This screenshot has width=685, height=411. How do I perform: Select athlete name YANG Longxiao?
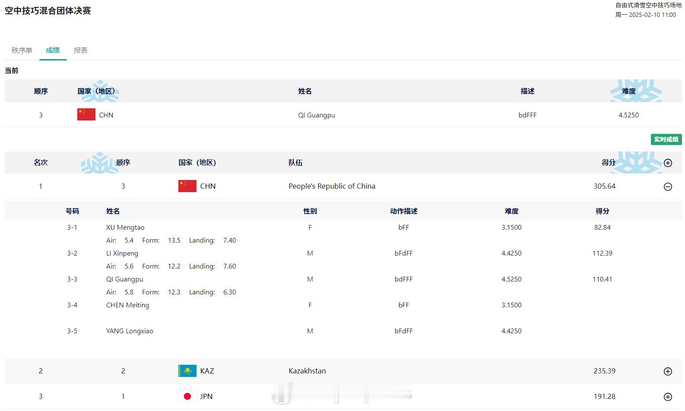click(x=130, y=331)
